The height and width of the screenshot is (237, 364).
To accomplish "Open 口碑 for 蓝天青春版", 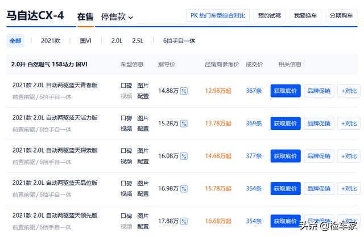I will pos(126,86).
